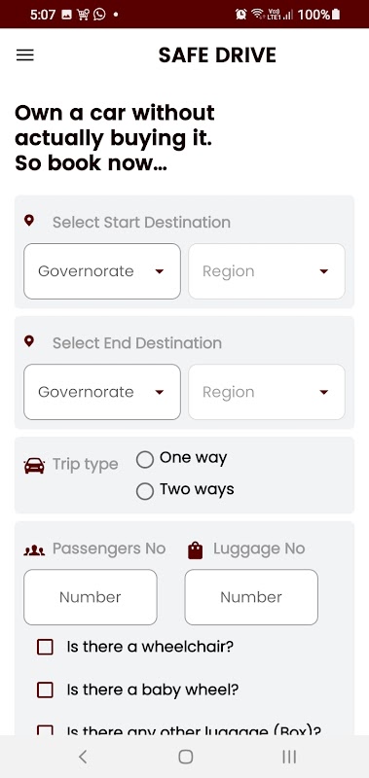The image size is (369, 778).
Task: Tap the SAFE DRIVE header title
Action: coord(217,54)
